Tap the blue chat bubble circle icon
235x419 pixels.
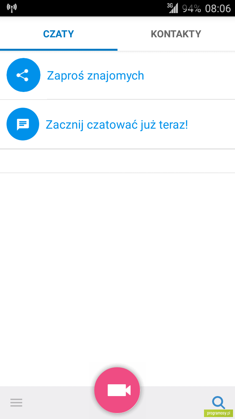23,124
